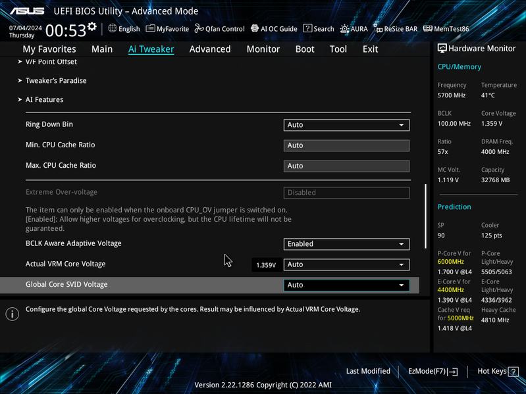Launch Qfan Control fan icon
This screenshot has width=526, height=394.
pos(199,28)
